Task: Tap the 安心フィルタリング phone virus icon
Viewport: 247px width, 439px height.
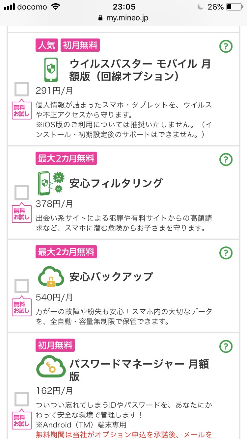Action: coord(51,183)
